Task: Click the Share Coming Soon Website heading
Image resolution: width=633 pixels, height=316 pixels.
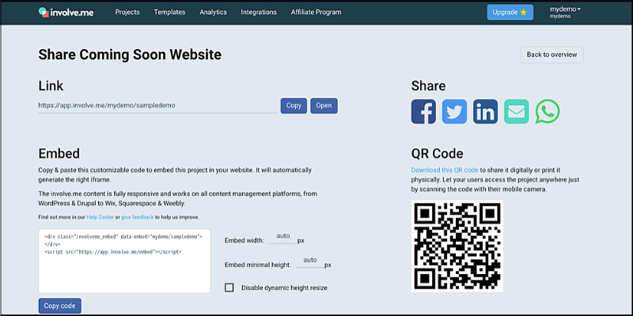Action: (130, 55)
